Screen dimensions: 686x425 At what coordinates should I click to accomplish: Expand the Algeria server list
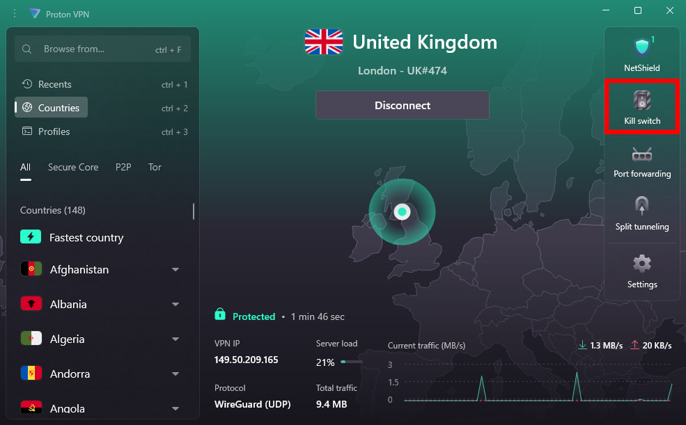pyautogui.click(x=176, y=339)
